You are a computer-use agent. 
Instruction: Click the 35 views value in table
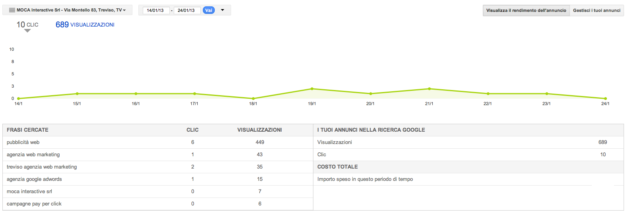coord(260,167)
